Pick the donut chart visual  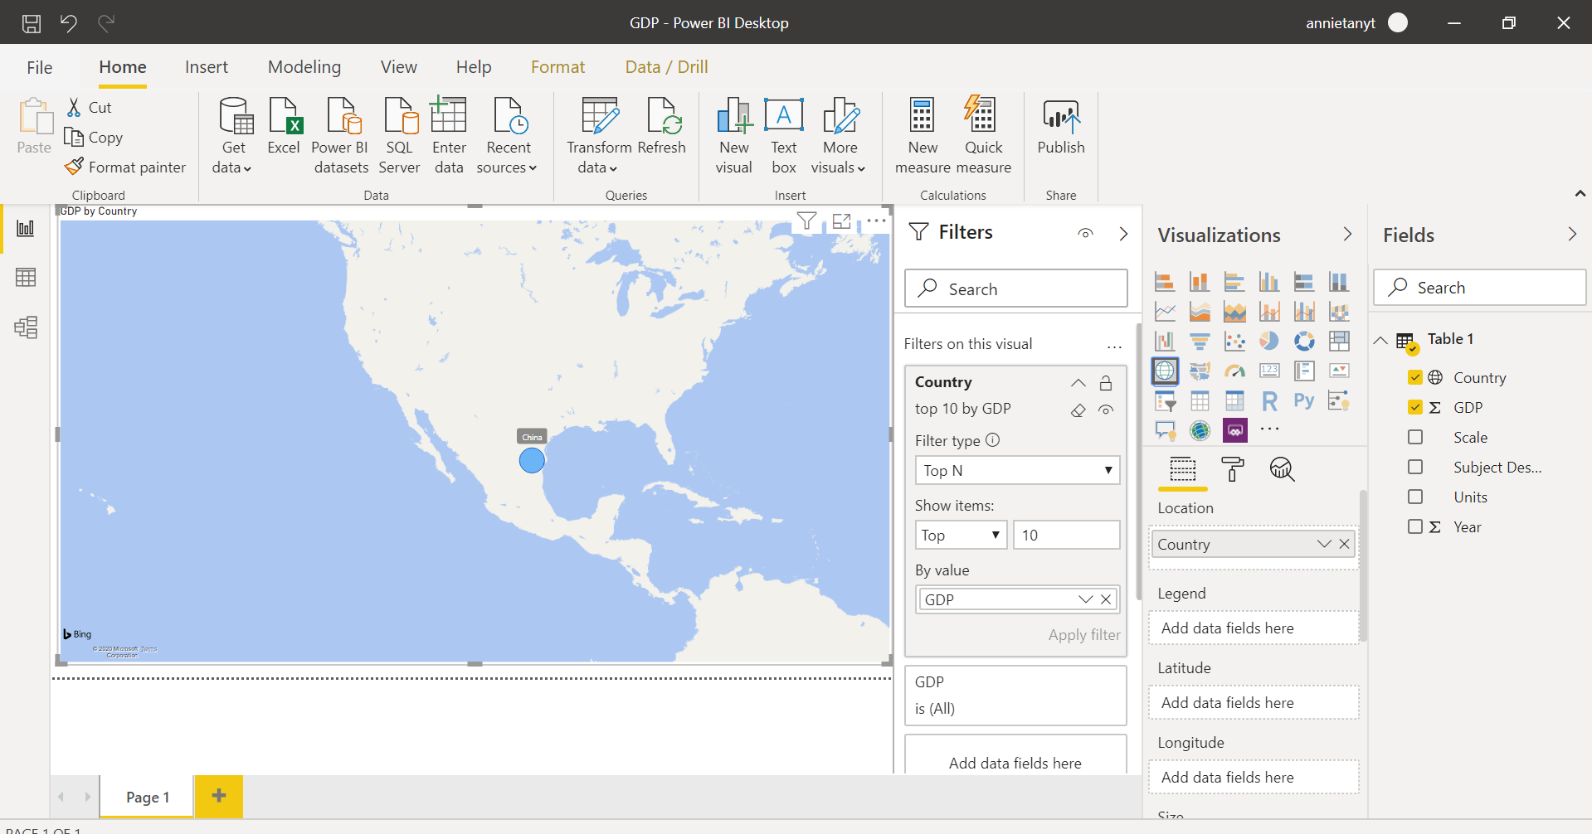[x=1304, y=342]
